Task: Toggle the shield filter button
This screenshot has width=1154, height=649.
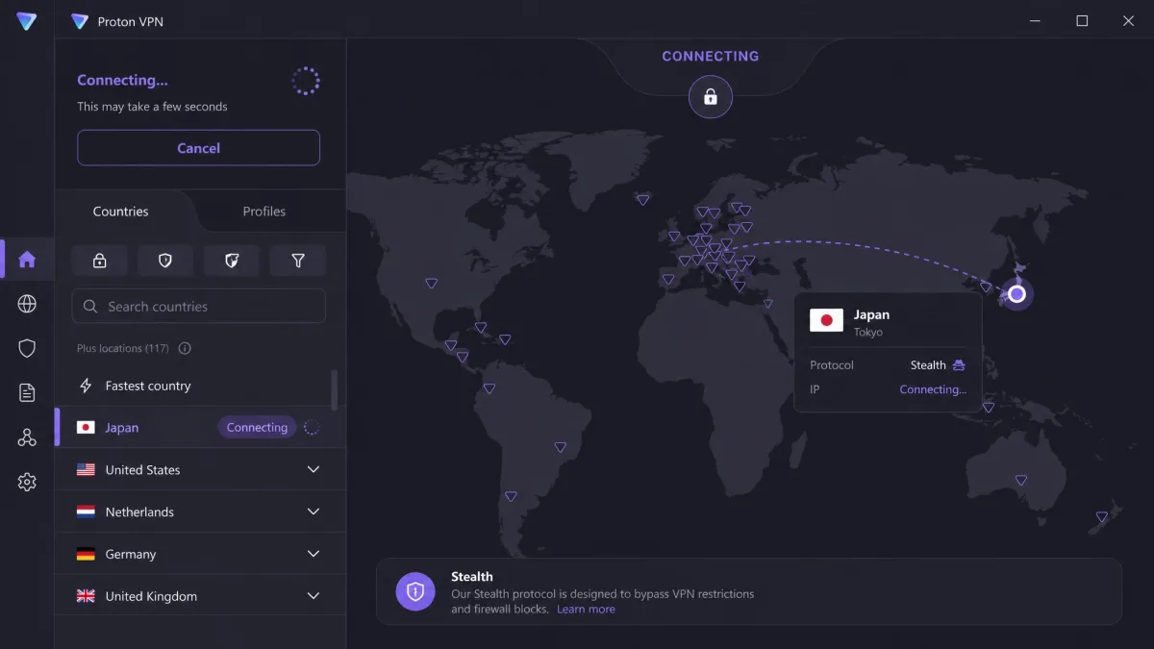Action: coord(165,261)
